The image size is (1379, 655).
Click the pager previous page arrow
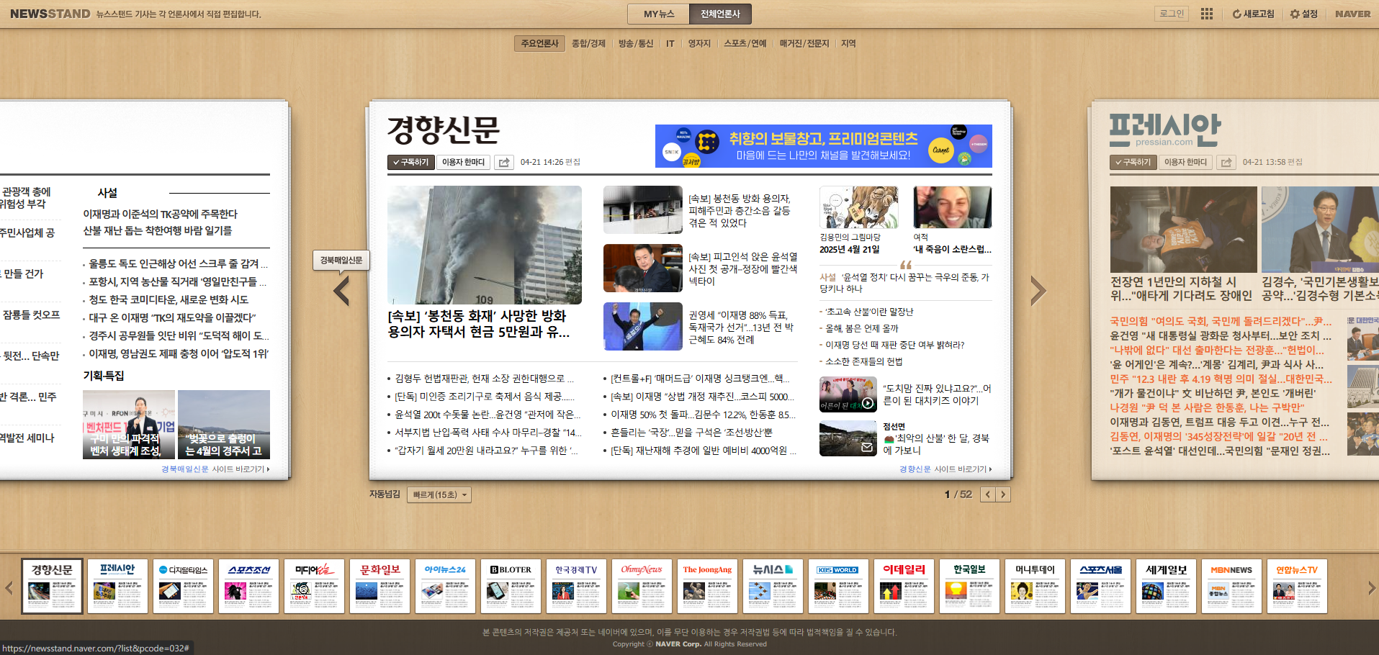point(988,494)
